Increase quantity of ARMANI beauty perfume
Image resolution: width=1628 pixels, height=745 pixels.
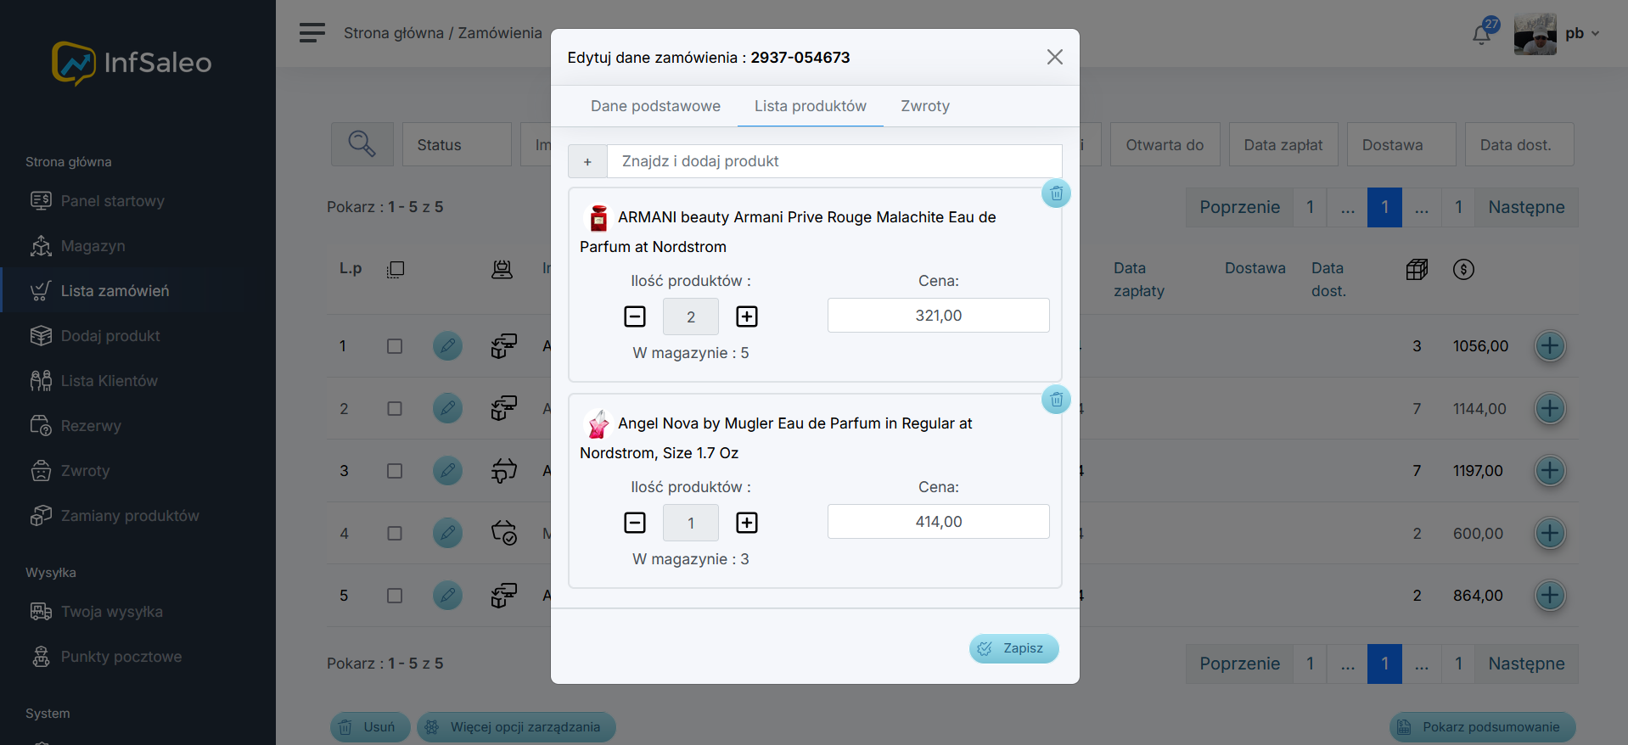click(747, 316)
